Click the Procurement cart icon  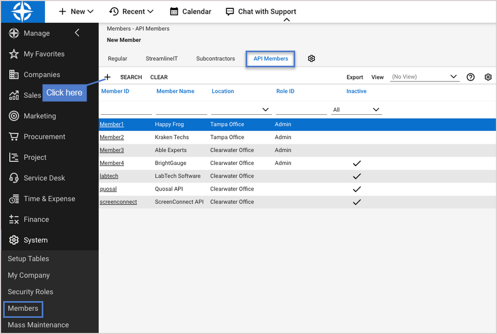14,136
